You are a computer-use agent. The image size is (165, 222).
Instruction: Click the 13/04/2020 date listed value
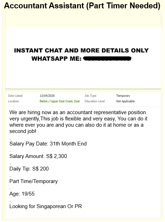click(47, 96)
